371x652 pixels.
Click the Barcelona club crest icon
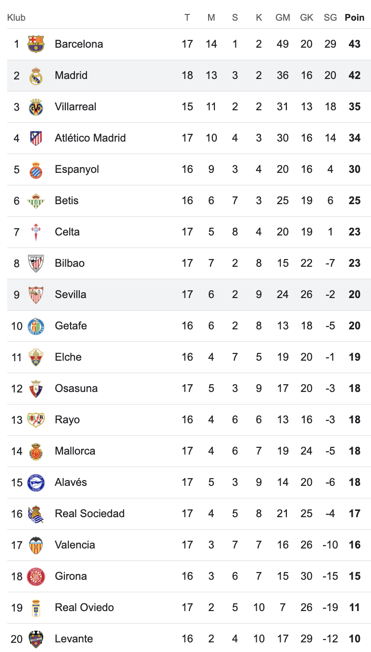(36, 44)
